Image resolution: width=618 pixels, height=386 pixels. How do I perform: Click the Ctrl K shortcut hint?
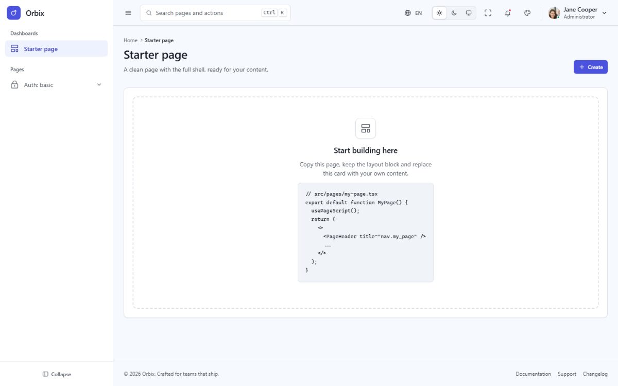[x=274, y=13]
